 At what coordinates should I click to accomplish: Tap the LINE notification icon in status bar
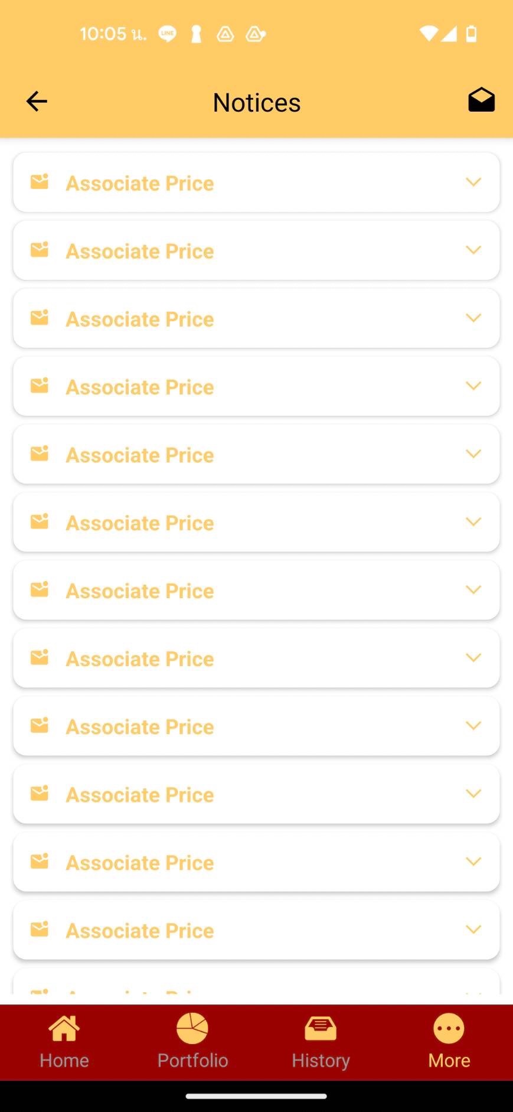tap(167, 34)
